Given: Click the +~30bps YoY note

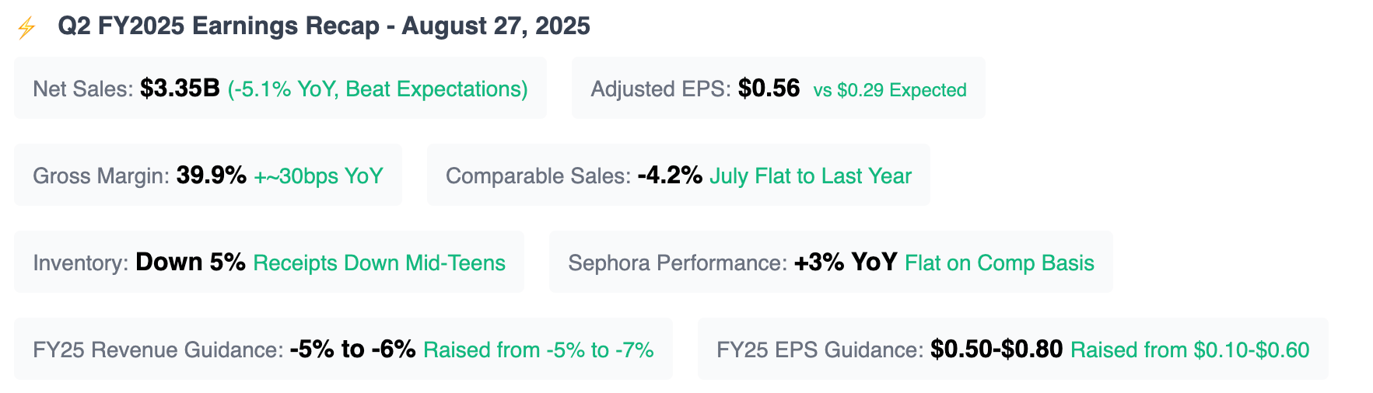Looking at the screenshot, I should tap(319, 176).
